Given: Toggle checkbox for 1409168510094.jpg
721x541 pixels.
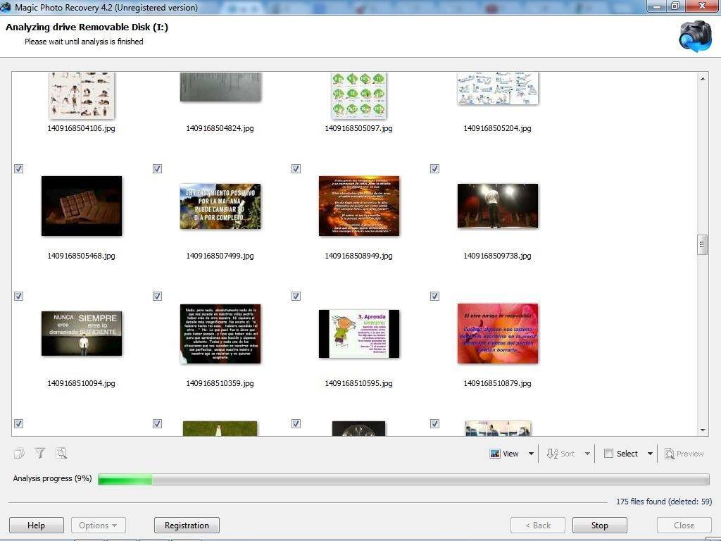Looking at the screenshot, I should click(18, 297).
